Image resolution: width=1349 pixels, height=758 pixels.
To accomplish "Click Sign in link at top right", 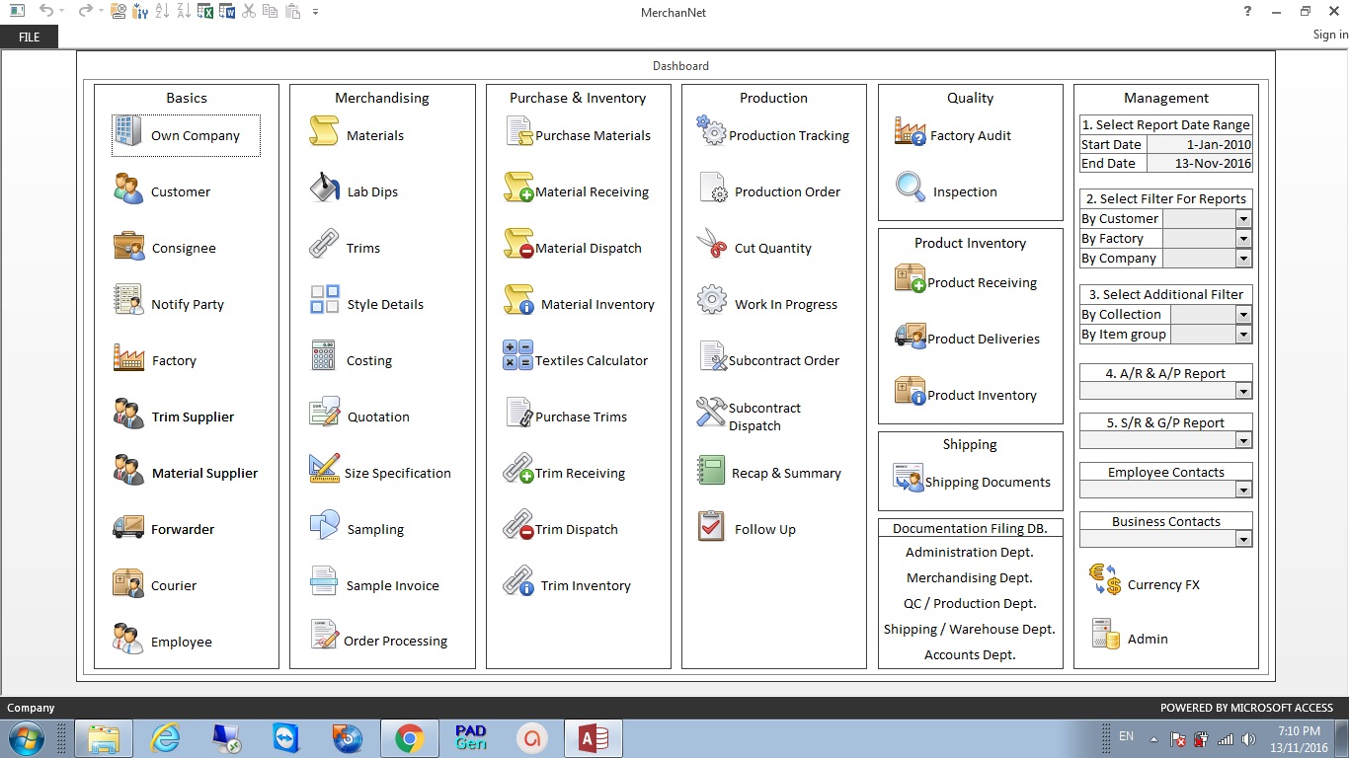I will coord(1329,35).
